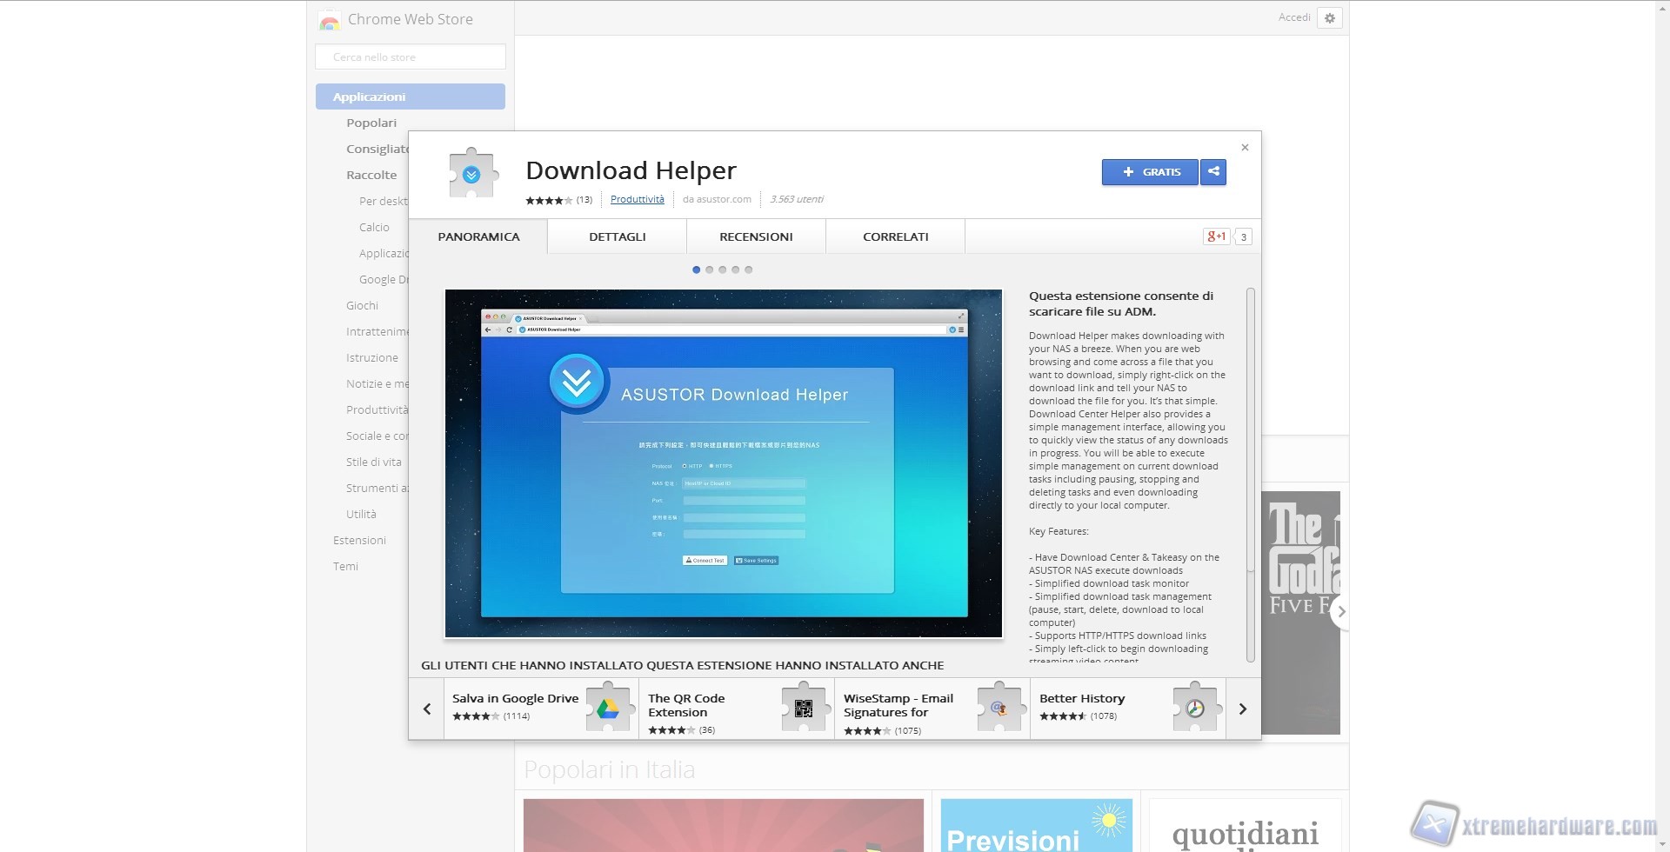Viewport: 1670px width, 852px height.
Task: Open the settings gear icon
Action: tap(1330, 18)
